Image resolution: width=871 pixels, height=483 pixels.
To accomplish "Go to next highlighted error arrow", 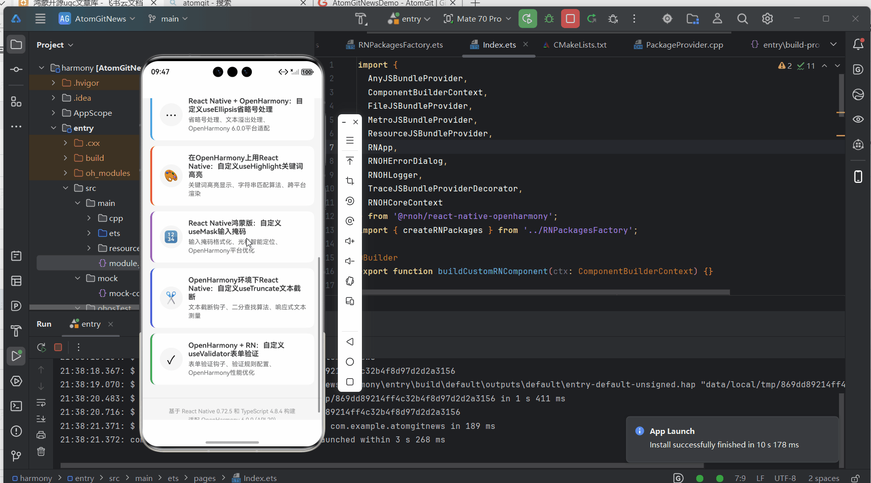I will click(x=837, y=66).
